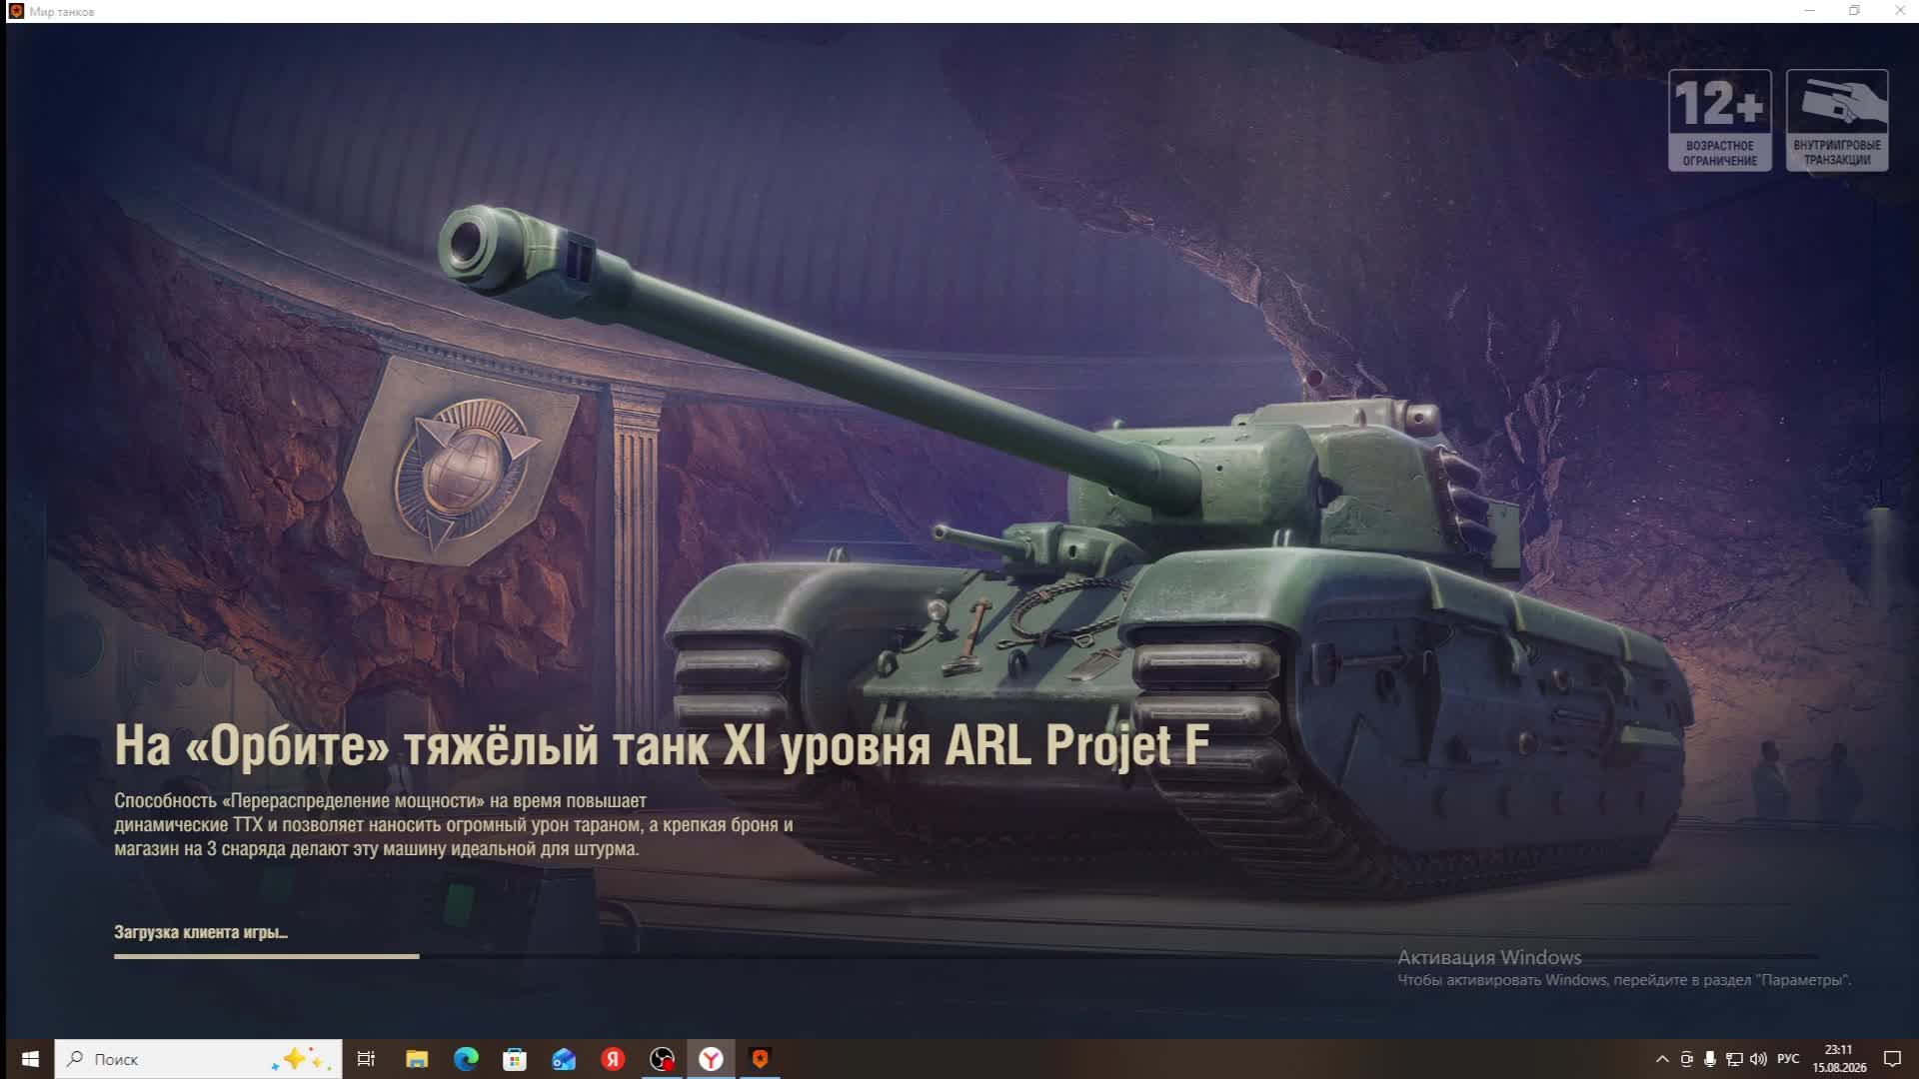Restore down the Мир танков window
Viewport: 1919px width, 1079px height.
point(1855,11)
